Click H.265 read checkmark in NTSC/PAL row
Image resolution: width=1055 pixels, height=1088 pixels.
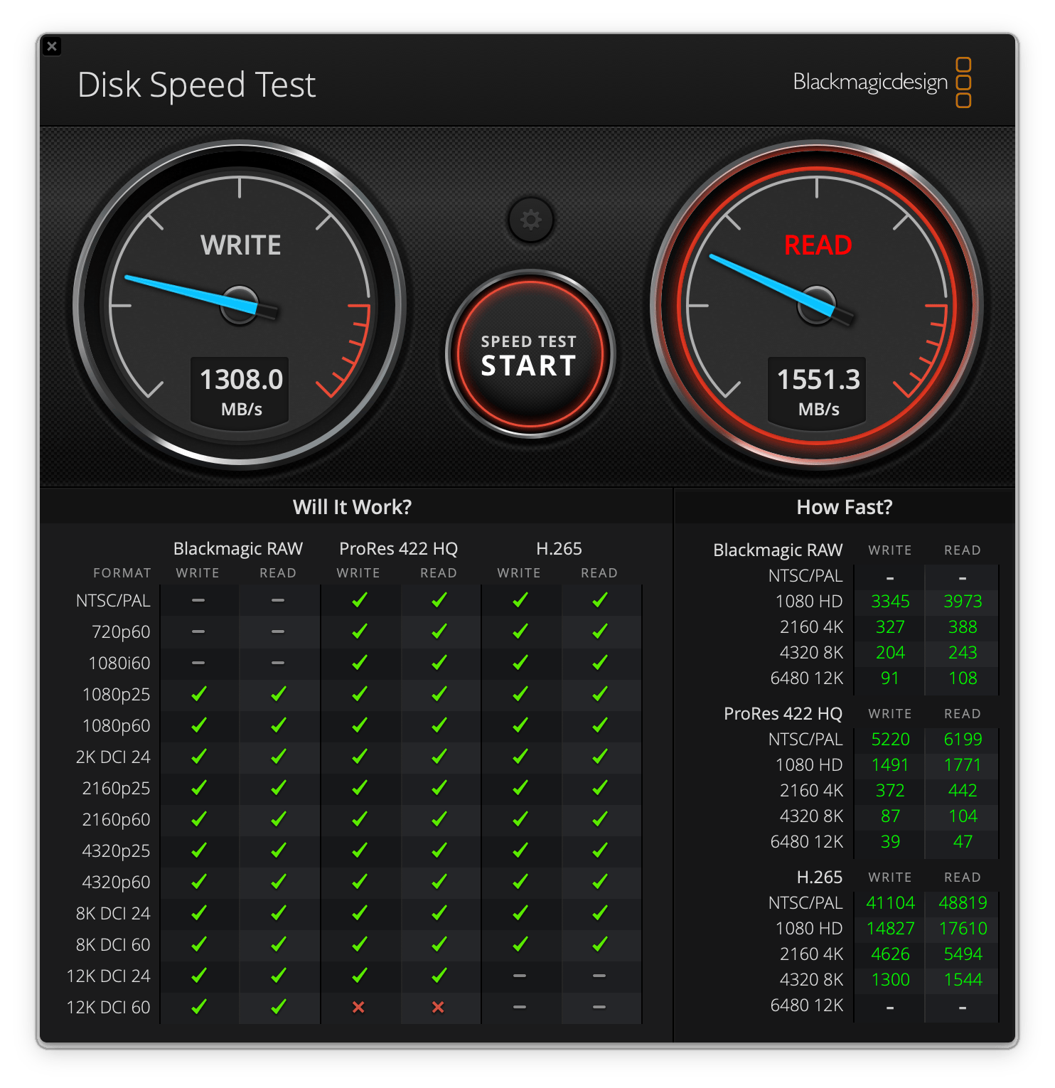point(599,600)
